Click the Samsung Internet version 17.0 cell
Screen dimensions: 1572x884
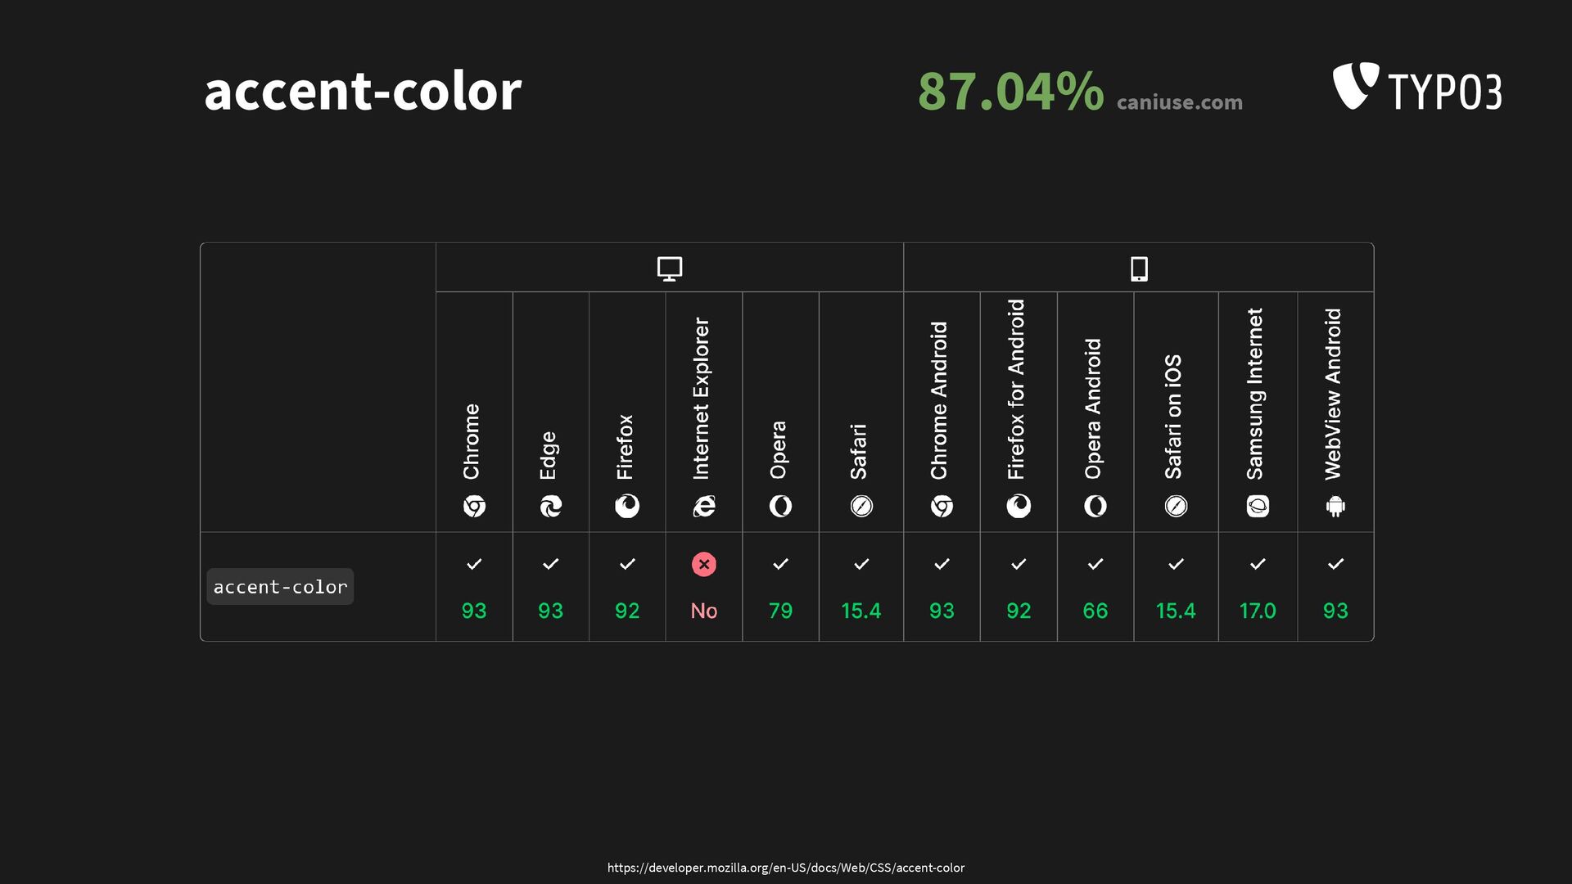pyautogui.click(x=1258, y=611)
